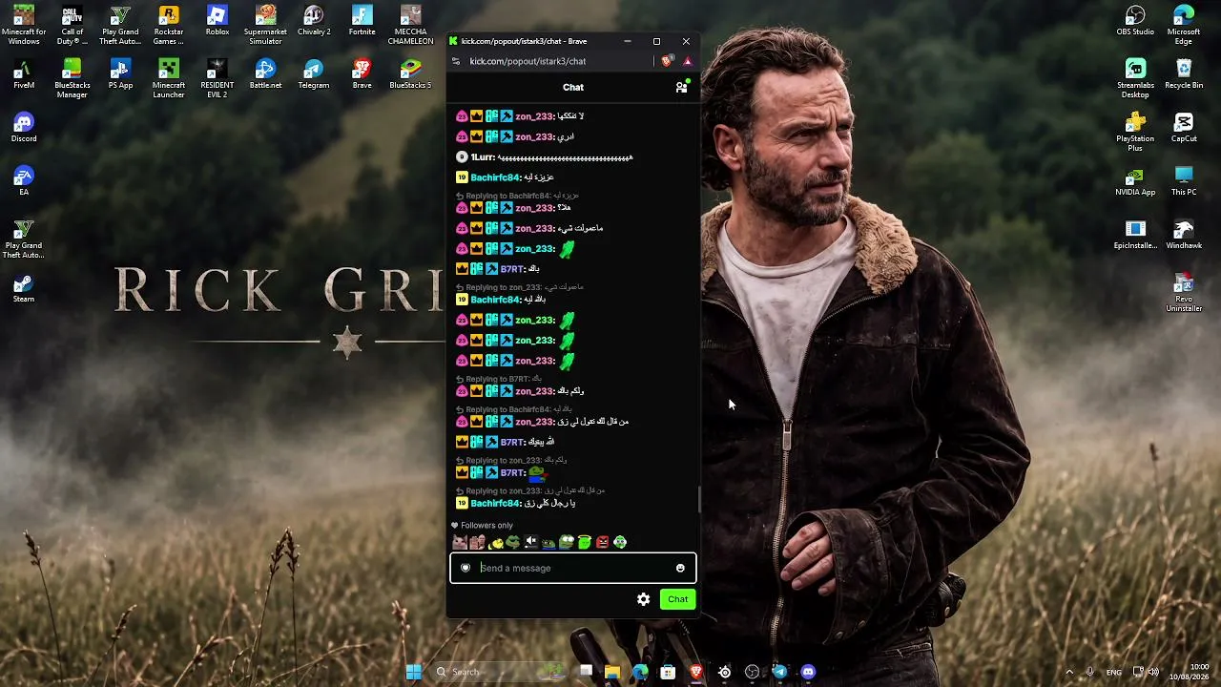Open Roblox desktop shortcut

[217, 21]
